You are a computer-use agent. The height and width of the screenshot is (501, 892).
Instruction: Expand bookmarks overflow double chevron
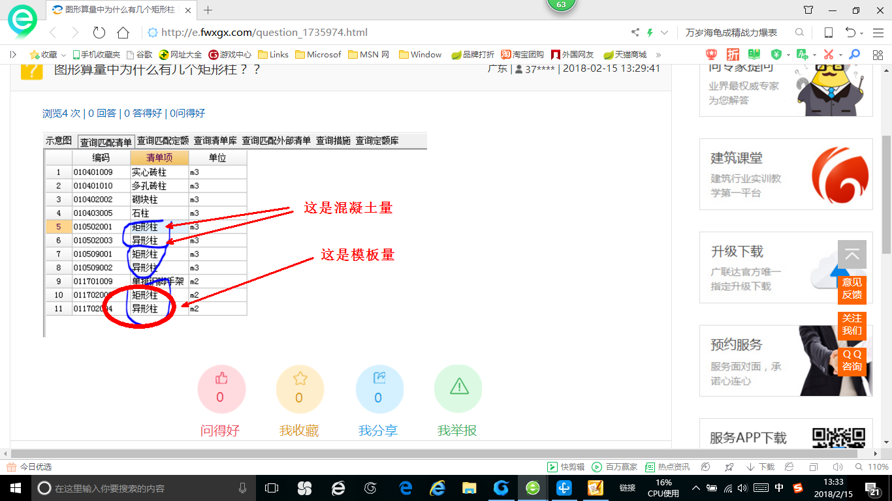(x=658, y=55)
